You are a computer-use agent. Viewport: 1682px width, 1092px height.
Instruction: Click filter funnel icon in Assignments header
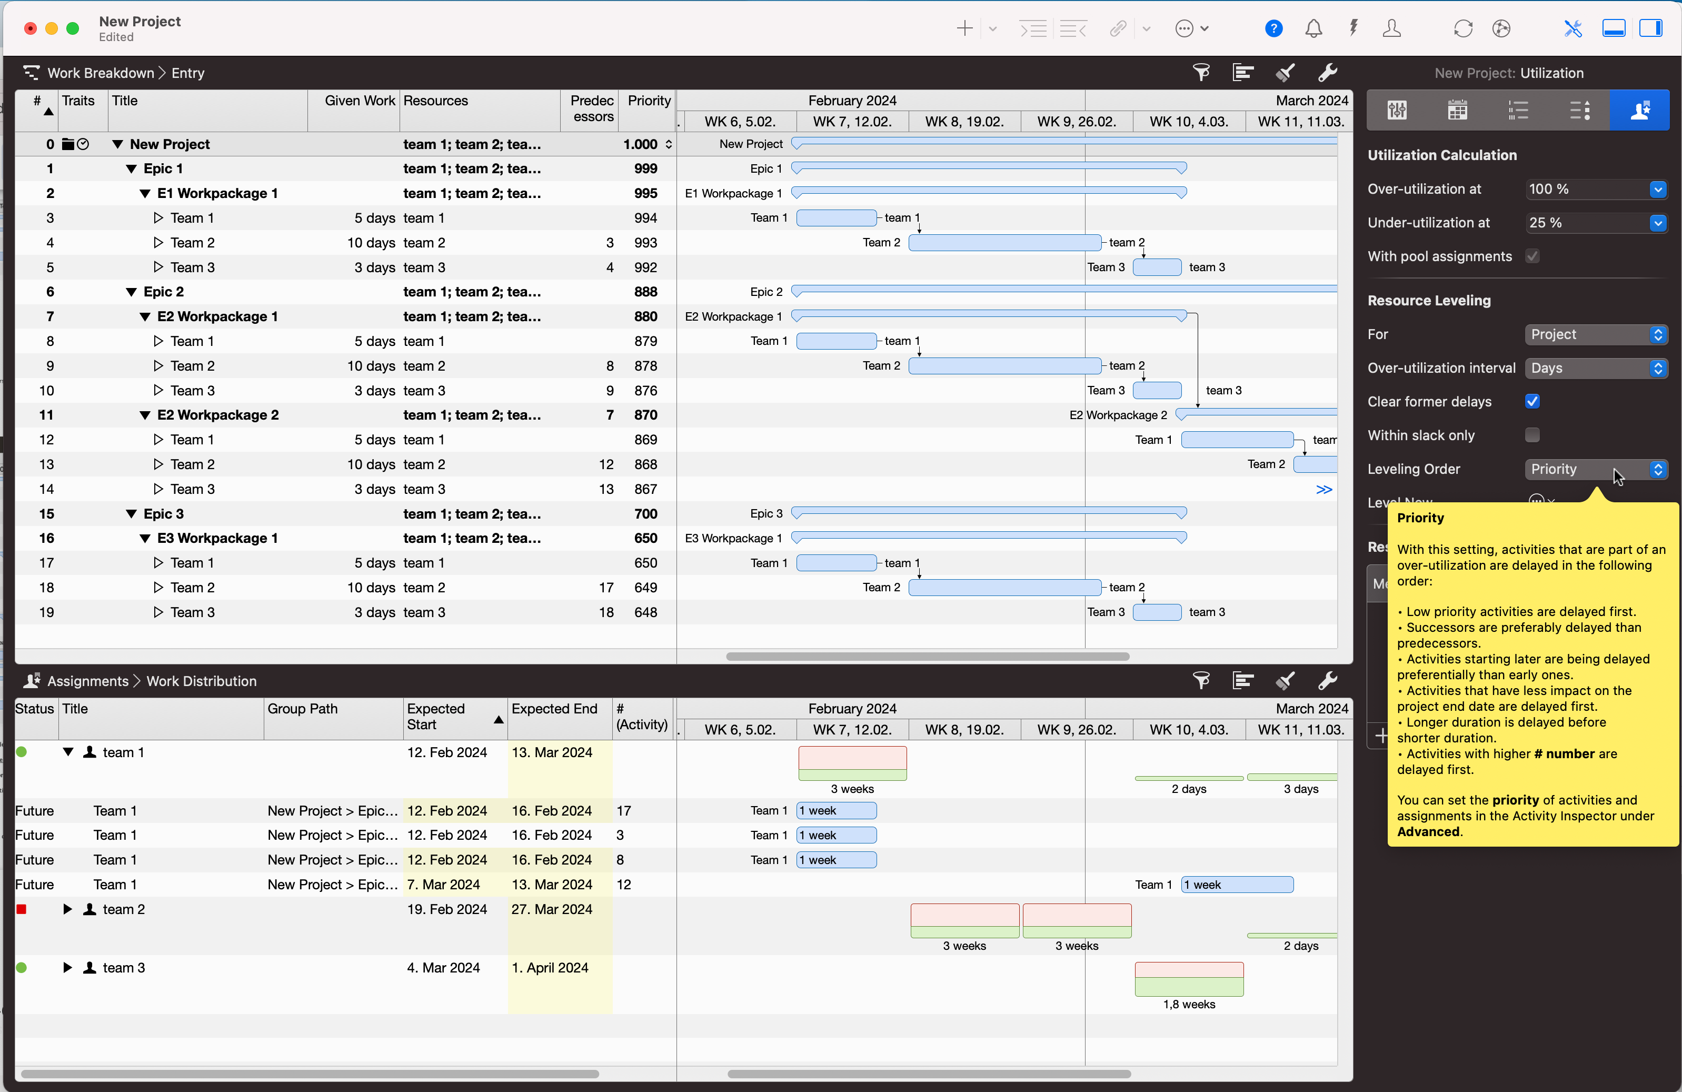coord(1201,681)
